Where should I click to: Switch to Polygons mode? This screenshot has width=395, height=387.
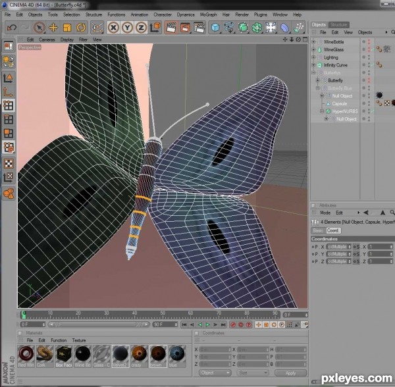point(9,133)
